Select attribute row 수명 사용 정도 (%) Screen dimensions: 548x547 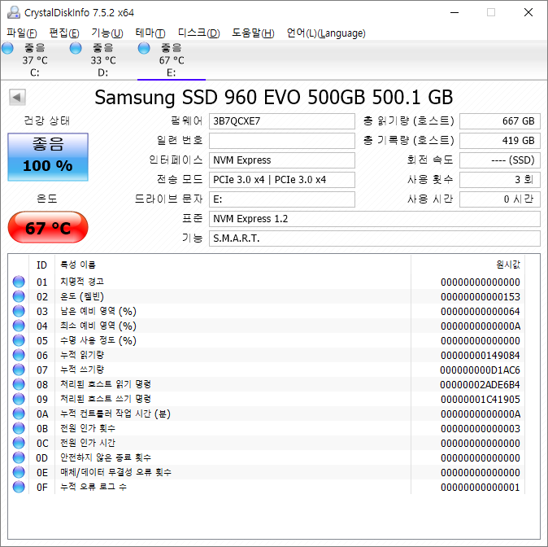(x=267, y=340)
